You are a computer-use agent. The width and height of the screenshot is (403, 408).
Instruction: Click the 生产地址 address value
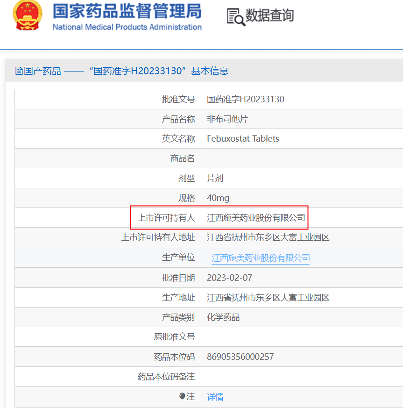(x=268, y=298)
